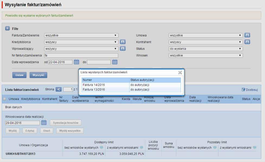This screenshot has height=162, width=265.
Task: Select row Faktura 13/2016 in popup
Action: [x=131, y=90]
